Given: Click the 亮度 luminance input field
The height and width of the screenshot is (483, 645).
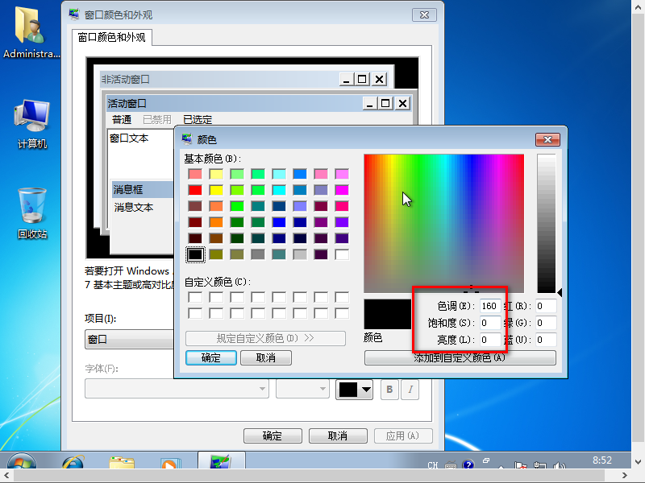Looking at the screenshot, I should coord(490,340).
